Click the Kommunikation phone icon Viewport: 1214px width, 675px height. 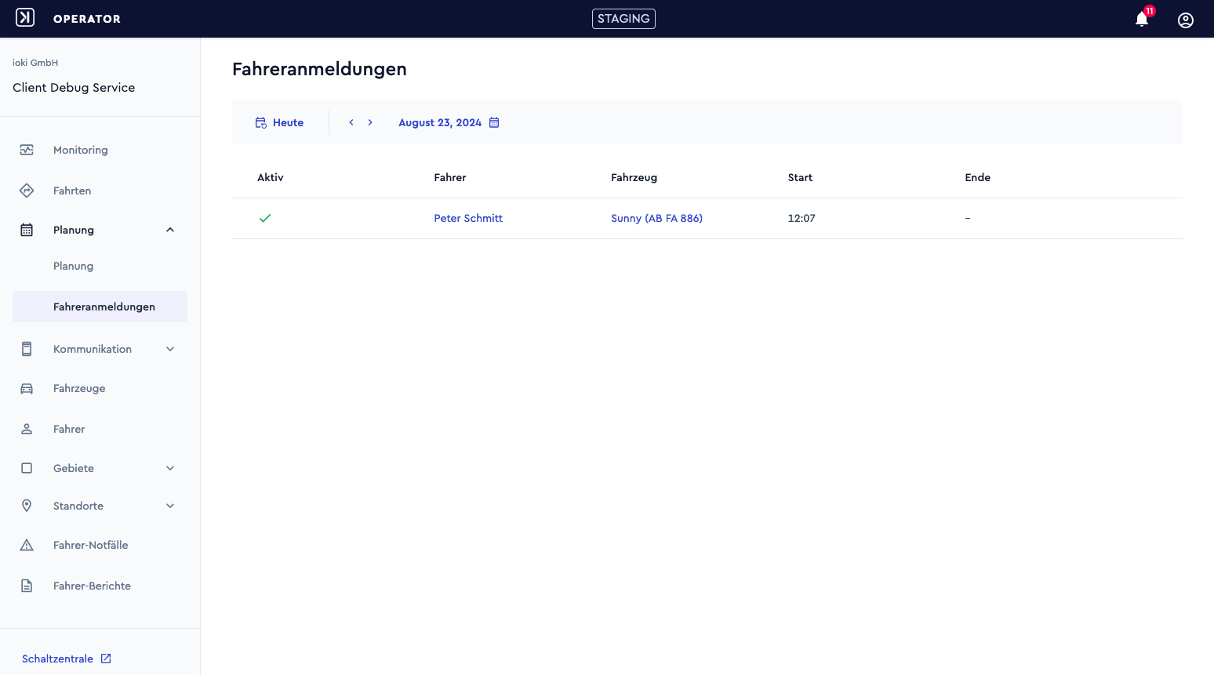(27, 349)
